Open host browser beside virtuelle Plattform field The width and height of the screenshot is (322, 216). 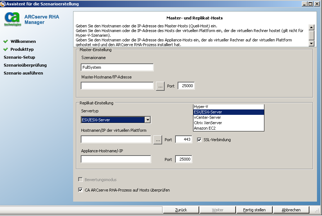157,139
